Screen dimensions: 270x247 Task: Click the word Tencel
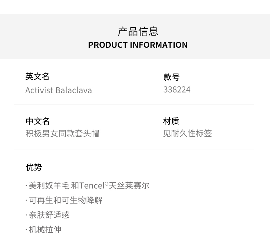[x=92, y=186]
